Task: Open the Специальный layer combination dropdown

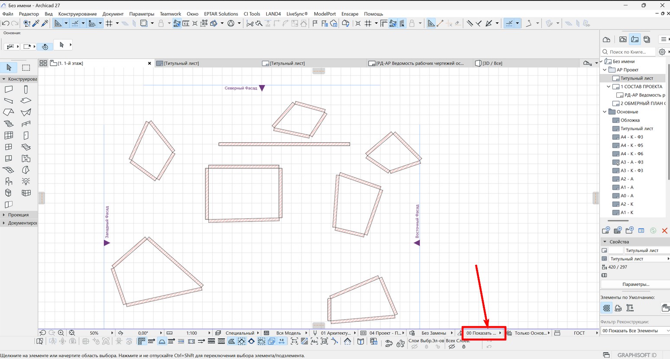Action: (240, 333)
